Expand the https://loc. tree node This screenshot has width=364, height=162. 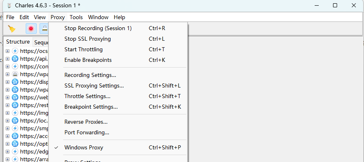pyautogui.click(x=7, y=120)
